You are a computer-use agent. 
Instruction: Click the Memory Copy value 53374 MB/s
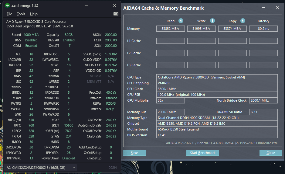(232, 29)
